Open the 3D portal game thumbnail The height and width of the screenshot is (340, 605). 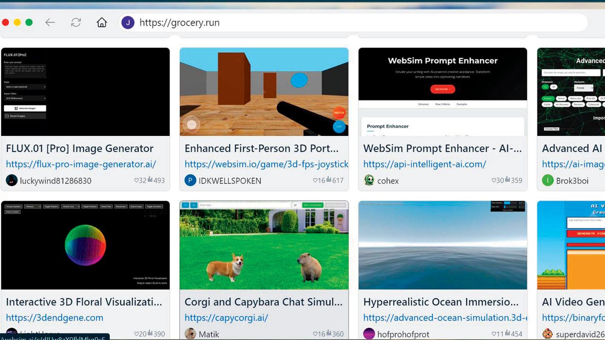click(x=264, y=92)
